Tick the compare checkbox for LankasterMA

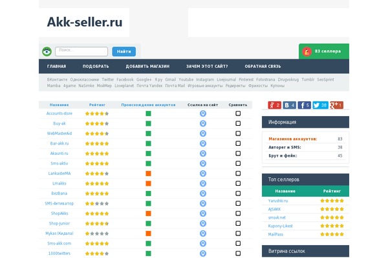[x=238, y=174]
